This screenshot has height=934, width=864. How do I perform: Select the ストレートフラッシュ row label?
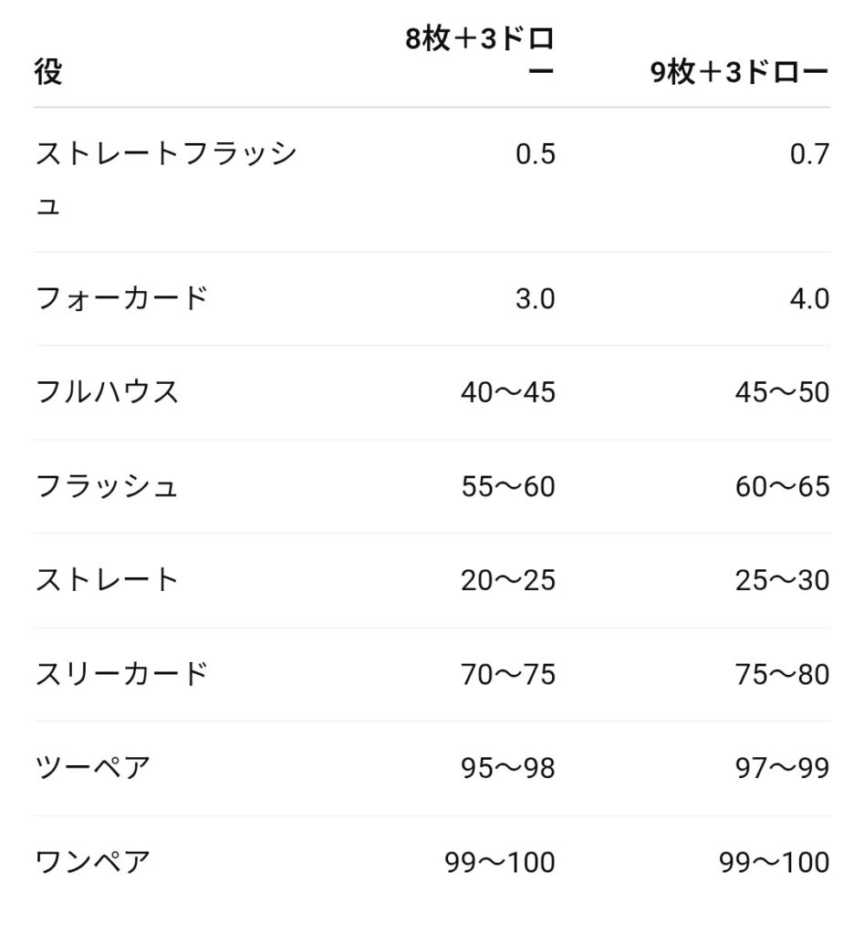pyautogui.click(x=165, y=179)
